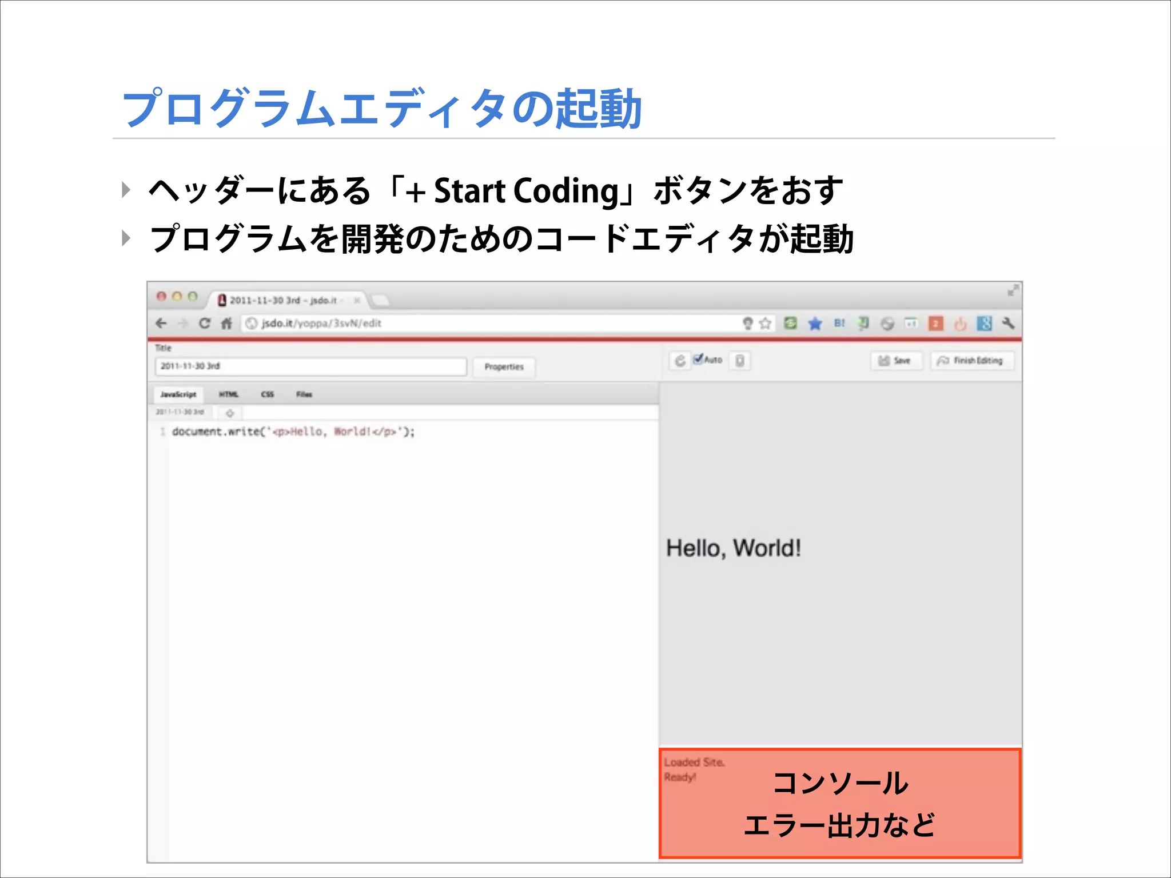1171x878 pixels.
Task: Click the Loaded Site. console message
Action: coord(694,763)
